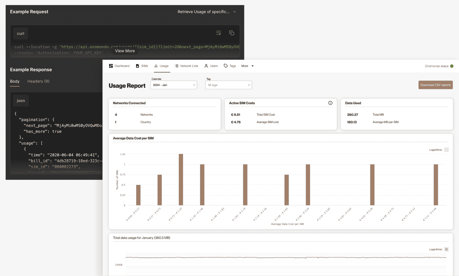
Task: Check the green Onomondo status indicator
Action: [x=452, y=66]
